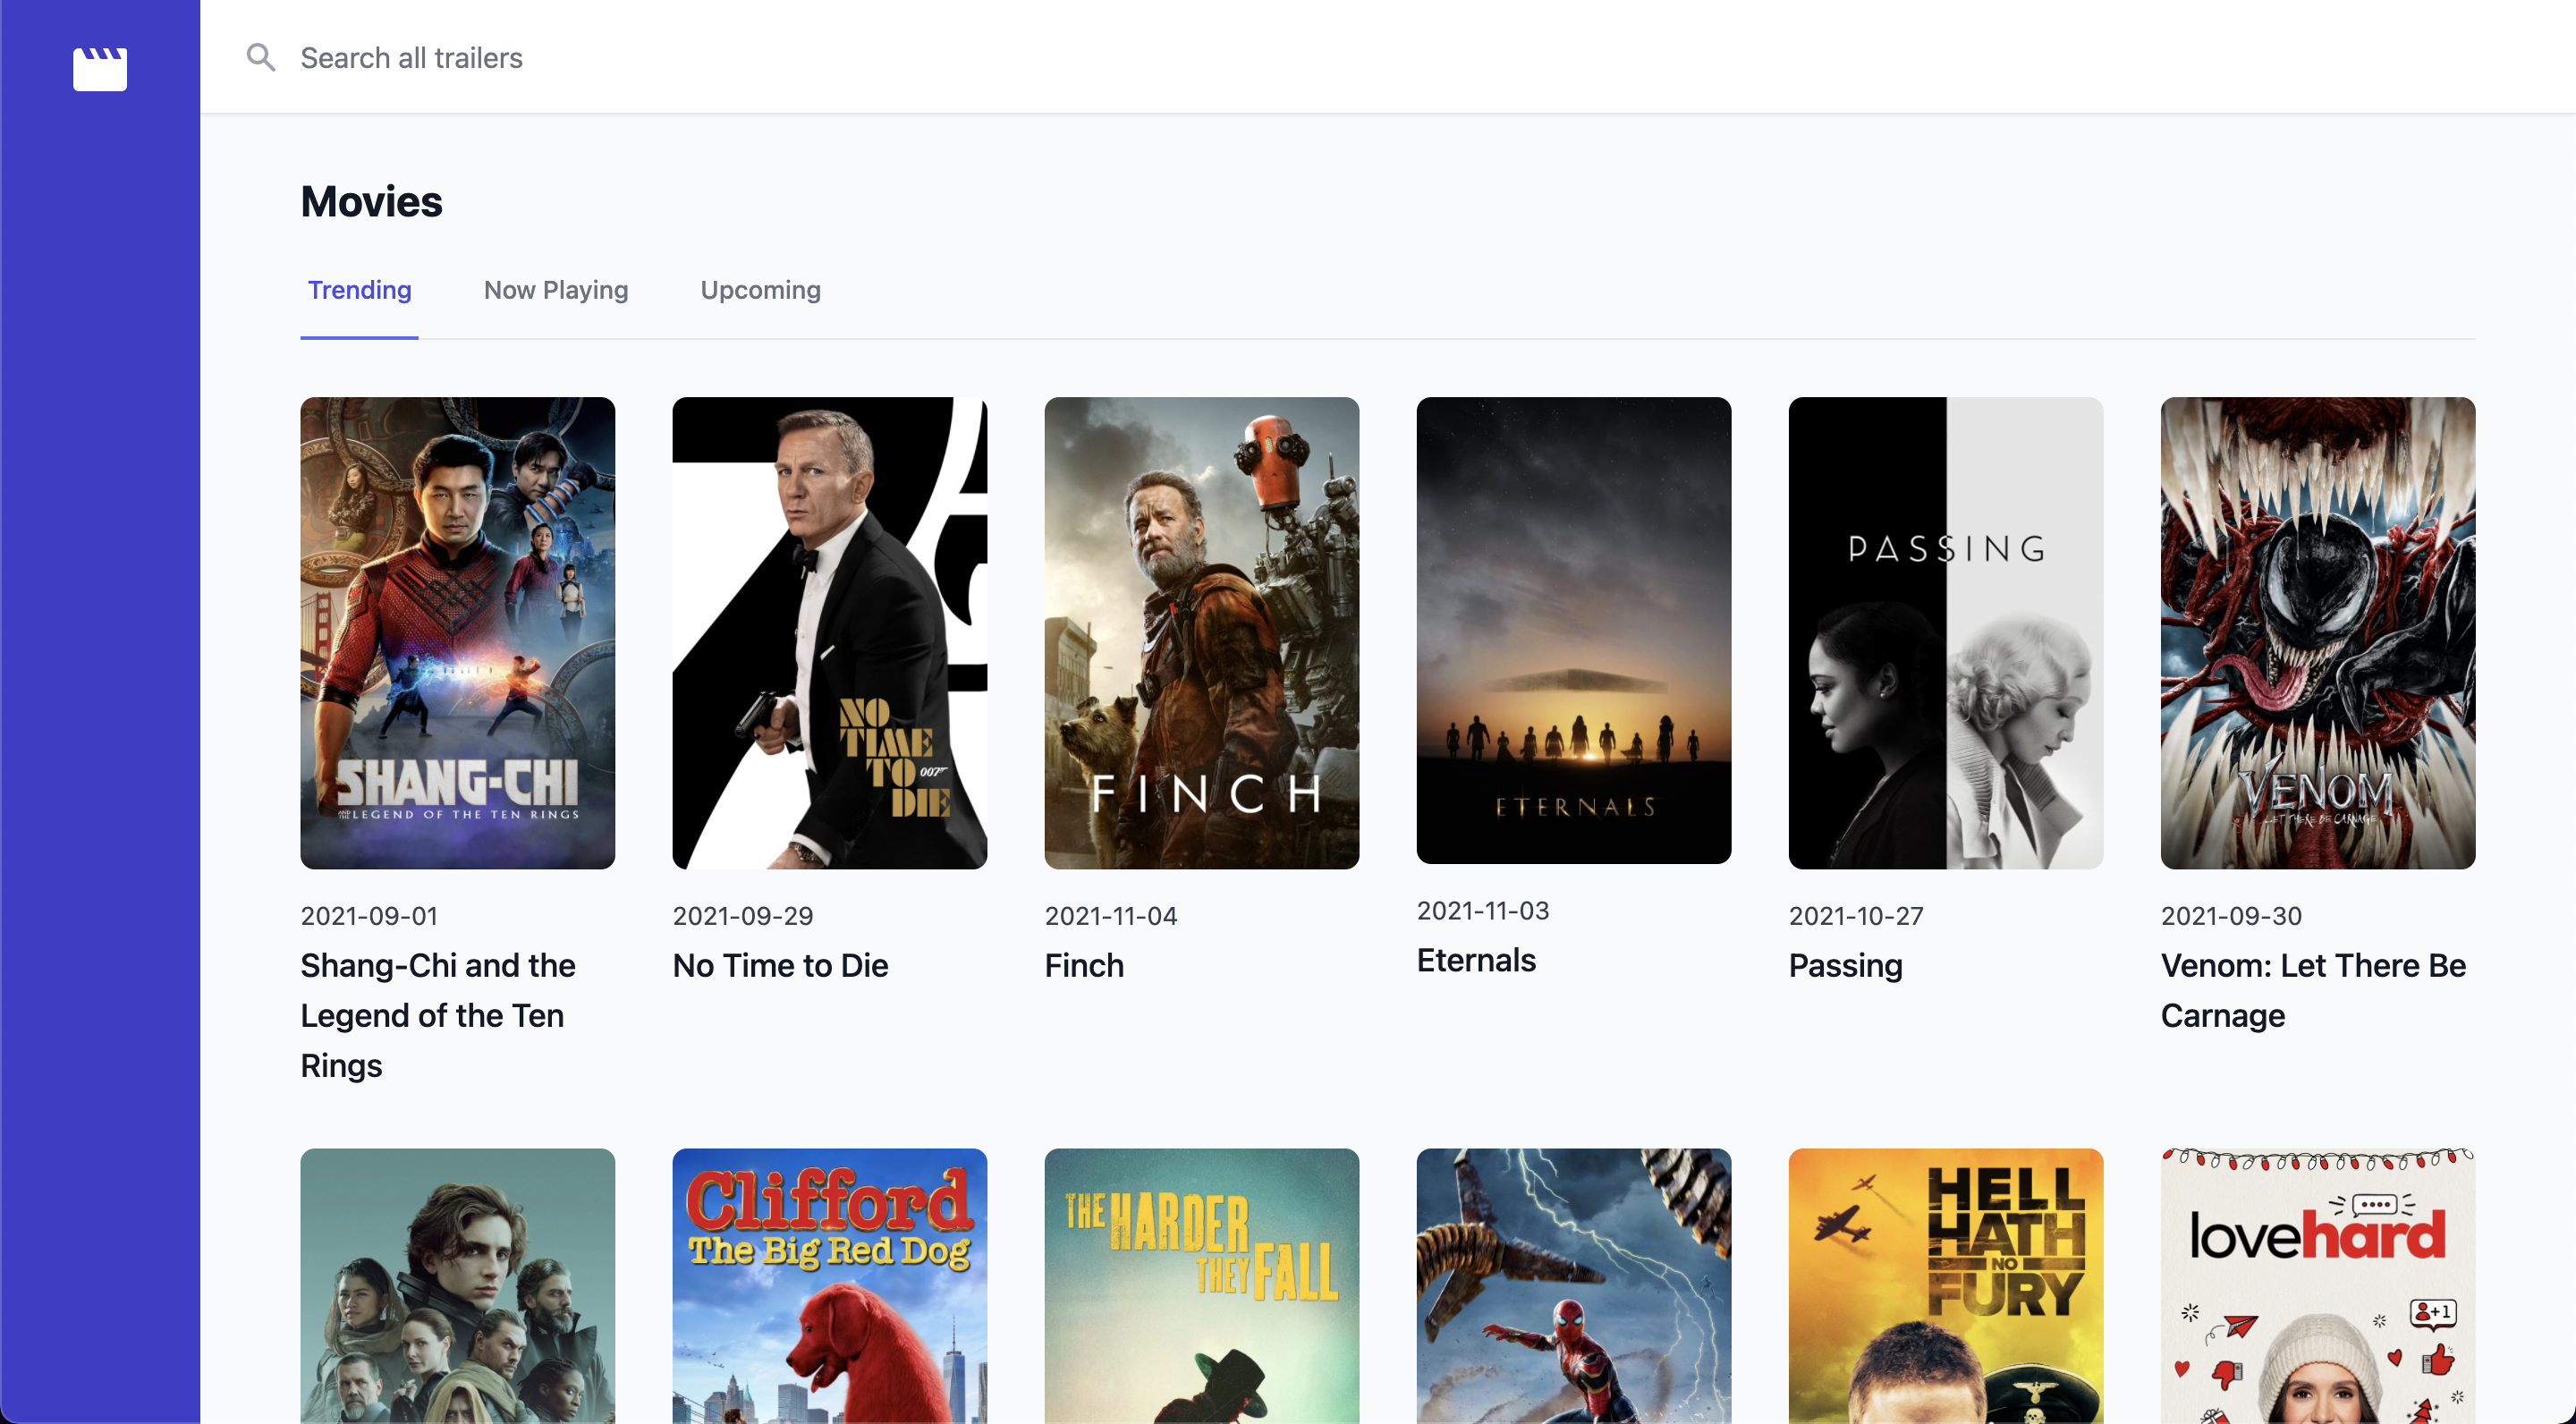Select the Upcoming tab

click(760, 290)
